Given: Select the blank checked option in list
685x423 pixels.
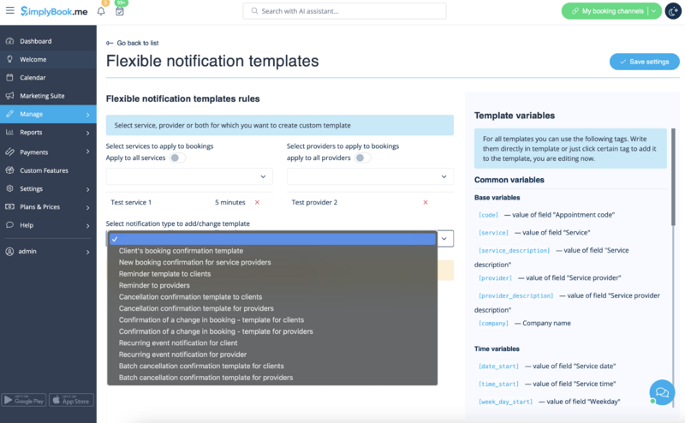Looking at the screenshot, I should pos(272,239).
